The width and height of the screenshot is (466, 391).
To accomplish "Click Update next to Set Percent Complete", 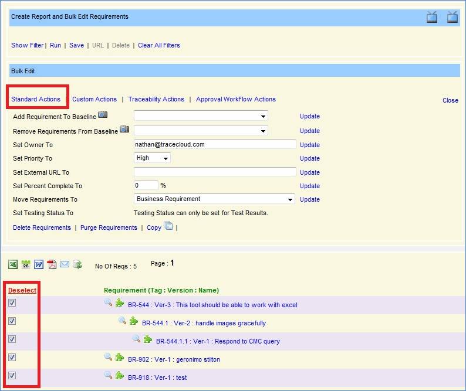I will (x=310, y=186).
